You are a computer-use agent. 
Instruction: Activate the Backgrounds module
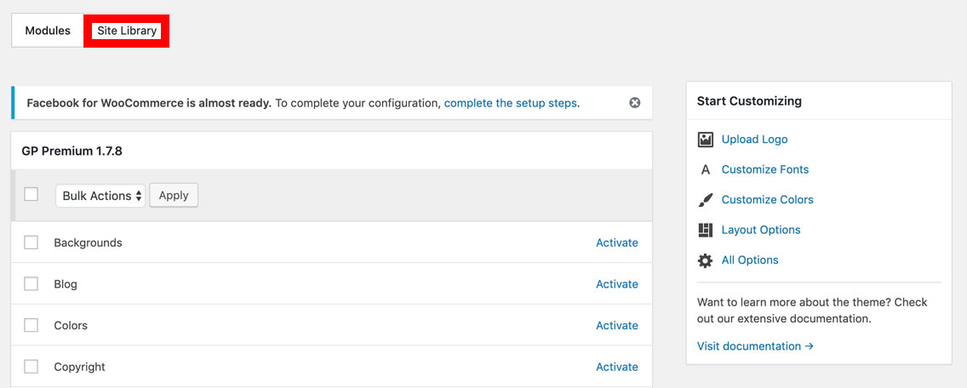click(616, 243)
